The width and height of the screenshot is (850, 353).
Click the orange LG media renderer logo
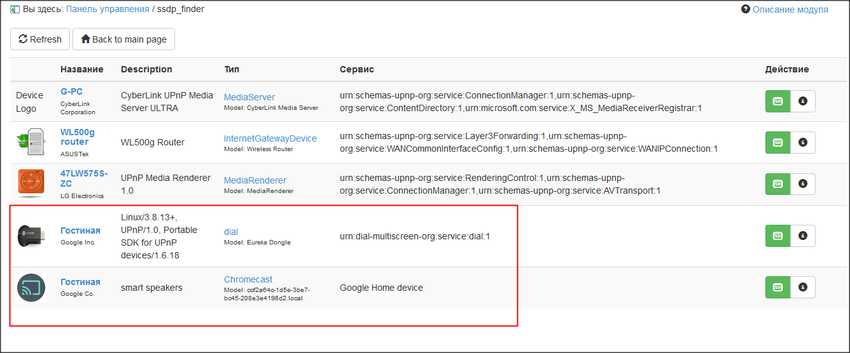(31, 184)
